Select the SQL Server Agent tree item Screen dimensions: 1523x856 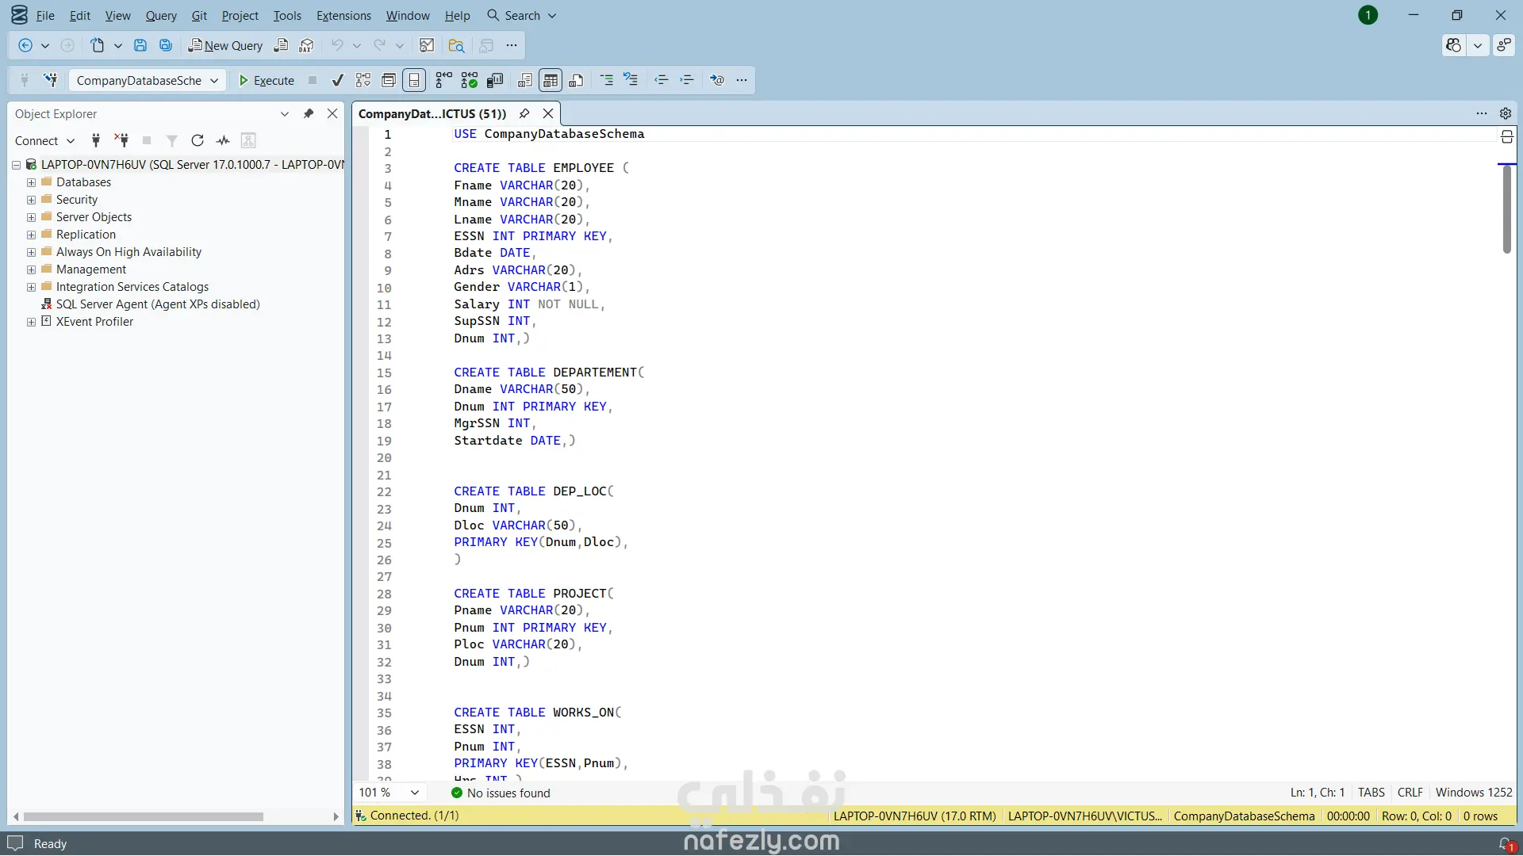point(158,304)
